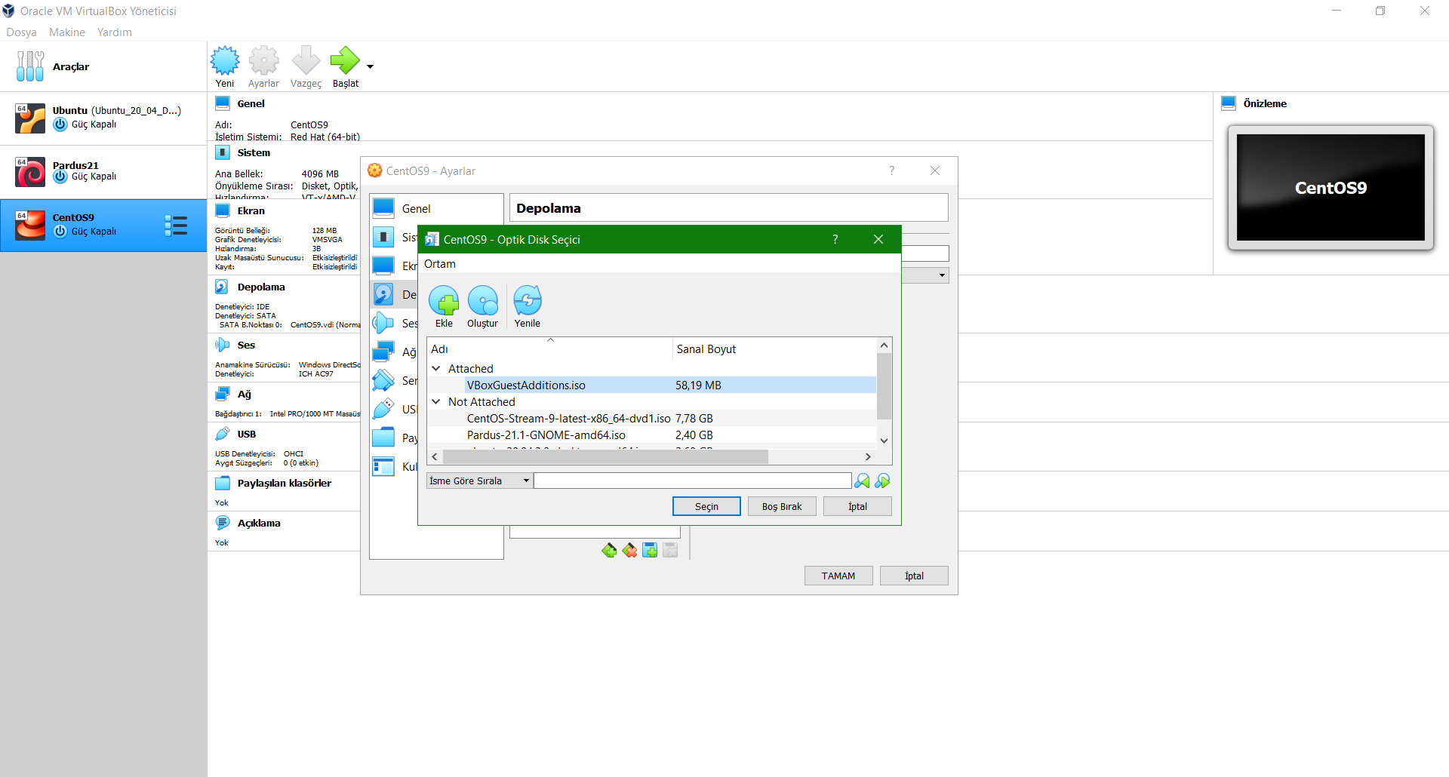Click the Oluştur (create disk) icon
The height and width of the screenshot is (777, 1449).
482,301
